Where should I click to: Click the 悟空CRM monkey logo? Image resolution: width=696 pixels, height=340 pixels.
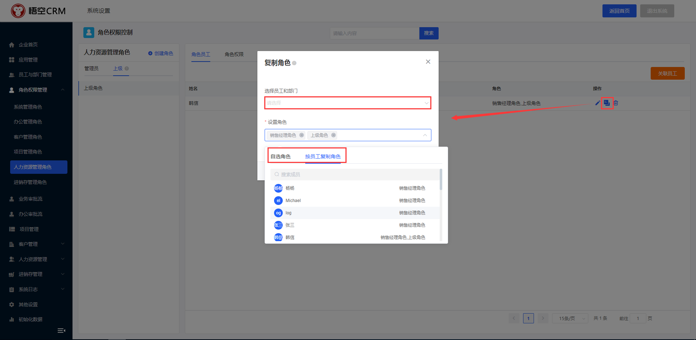coord(18,11)
